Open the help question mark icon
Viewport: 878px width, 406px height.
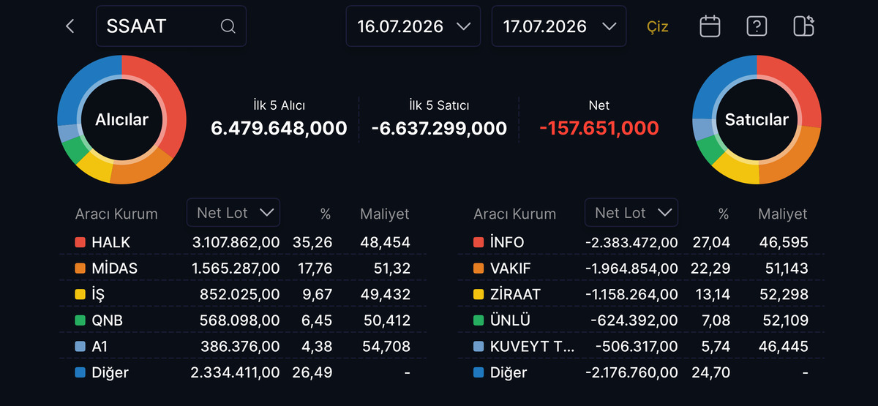point(757,26)
